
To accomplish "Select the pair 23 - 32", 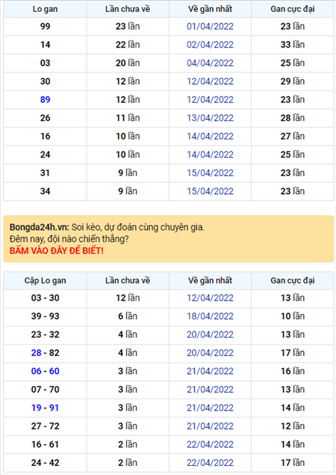I will 45,334.
